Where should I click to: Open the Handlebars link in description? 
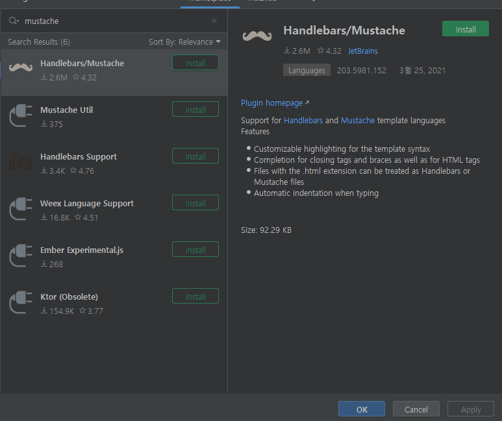tap(303, 121)
